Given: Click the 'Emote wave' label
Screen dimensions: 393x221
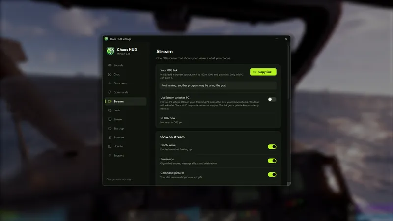Looking at the screenshot, I should pyautogui.click(x=168, y=145).
